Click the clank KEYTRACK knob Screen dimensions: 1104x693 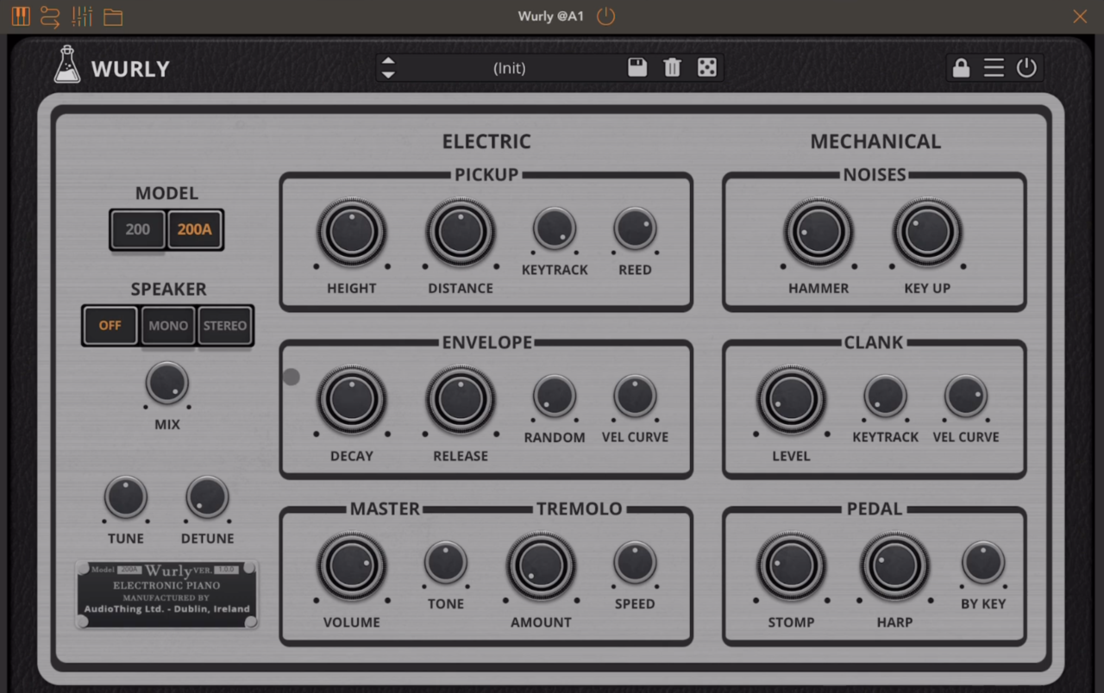[886, 396]
